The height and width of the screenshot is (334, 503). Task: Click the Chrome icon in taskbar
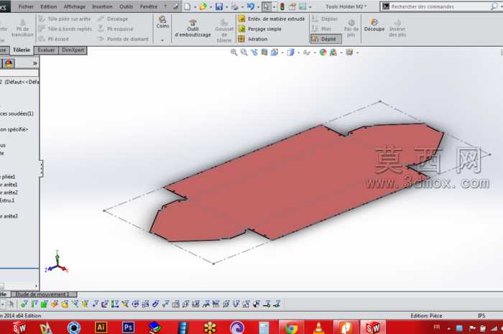point(291,328)
